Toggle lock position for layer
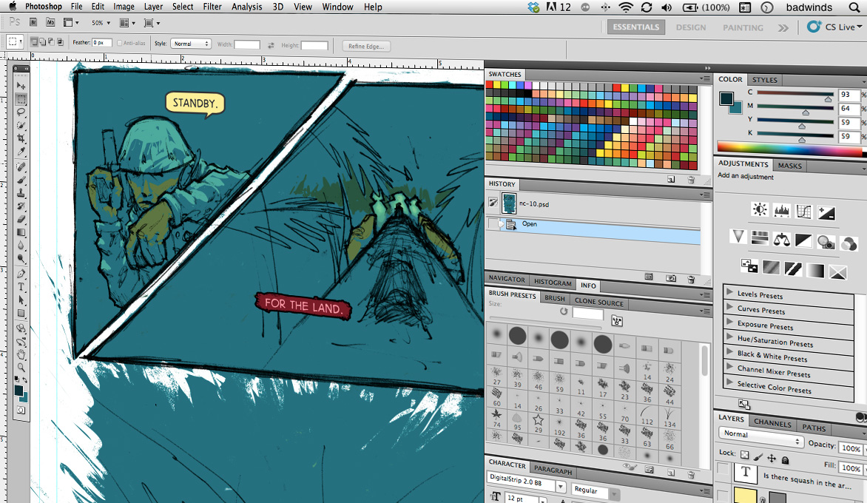The height and width of the screenshot is (503, 867). pos(772,458)
